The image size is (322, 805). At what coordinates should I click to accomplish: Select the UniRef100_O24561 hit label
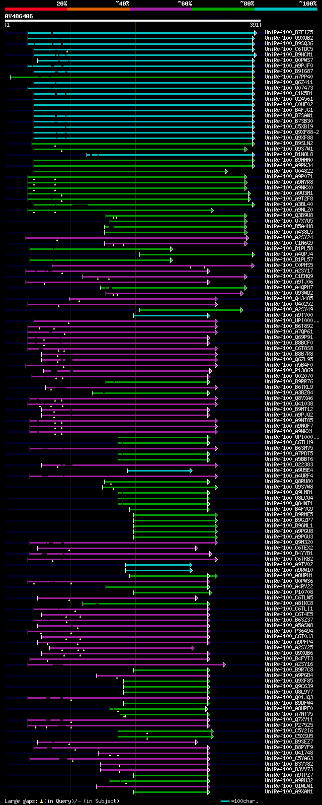click(289, 99)
